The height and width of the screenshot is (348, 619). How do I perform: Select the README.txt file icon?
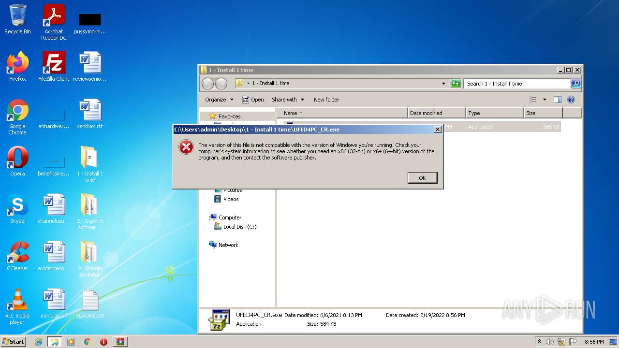coord(90,304)
